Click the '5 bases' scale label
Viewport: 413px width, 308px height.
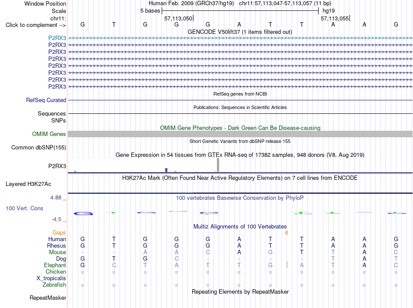[x=150, y=11]
